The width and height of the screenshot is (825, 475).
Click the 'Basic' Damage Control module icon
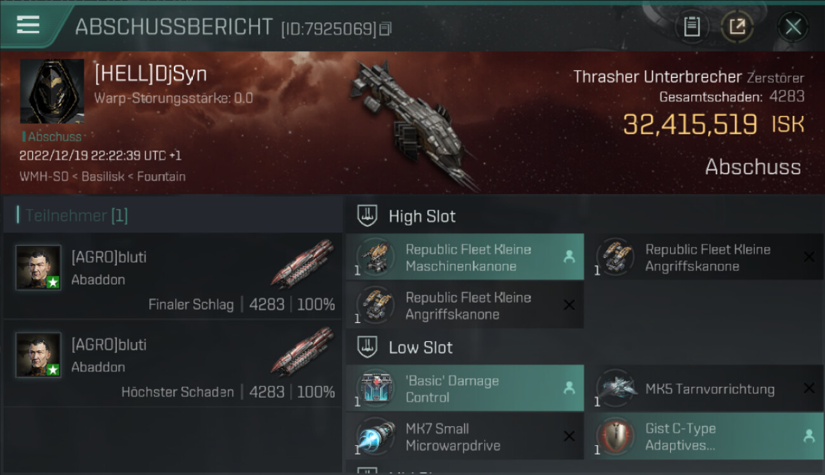pyautogui.click(x=375, y=388)
